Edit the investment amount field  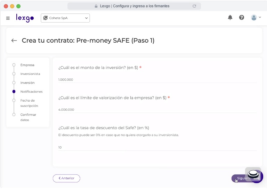[157, 79]
